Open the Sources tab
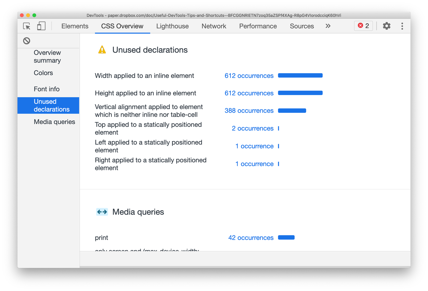Screen dimensions: 428x291 [302, 26]
